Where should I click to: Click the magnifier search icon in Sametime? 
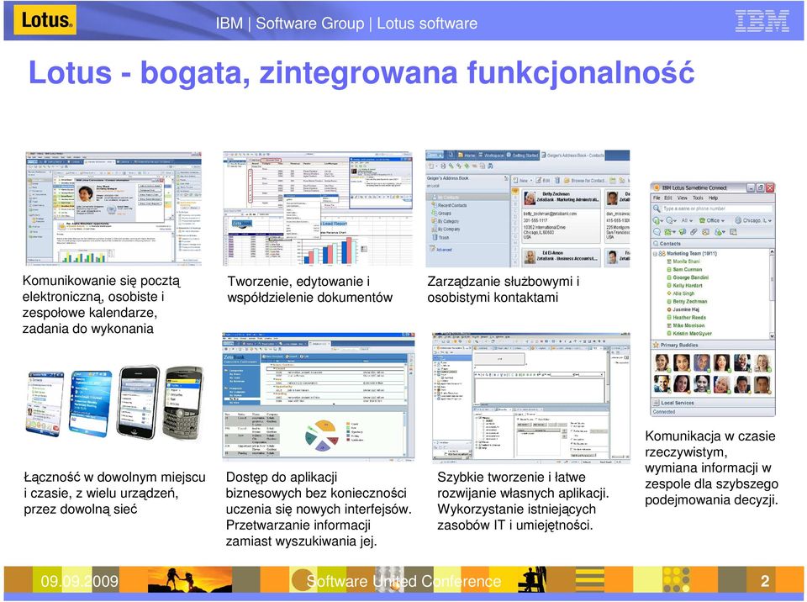click(x=657, y=209)
